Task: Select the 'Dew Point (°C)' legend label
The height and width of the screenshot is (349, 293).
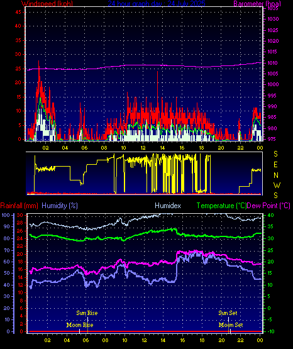Action: (268, 206)
